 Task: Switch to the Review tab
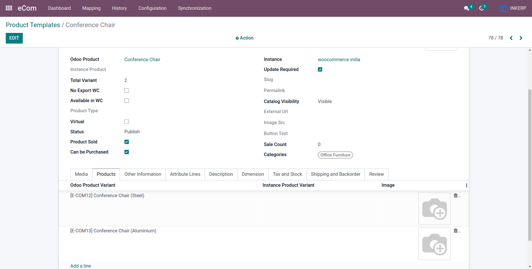tap(376, 174)
